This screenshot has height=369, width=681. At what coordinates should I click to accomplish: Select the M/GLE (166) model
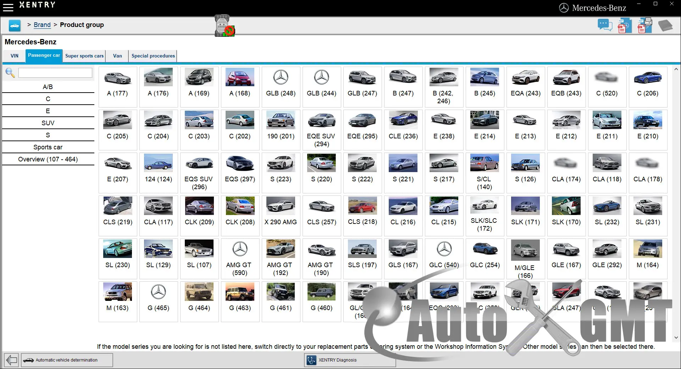tap(526, 259)
